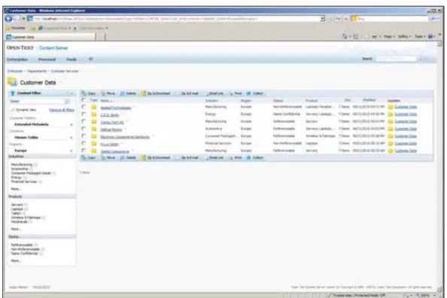
Task: Show more Products filter options
Action: pyautogui.click(x=16, y=229)
